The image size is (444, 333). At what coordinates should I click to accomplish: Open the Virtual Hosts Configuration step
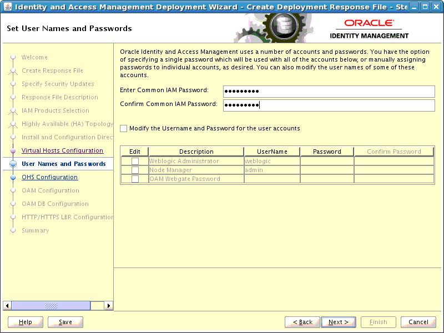(x=62, y=150)
